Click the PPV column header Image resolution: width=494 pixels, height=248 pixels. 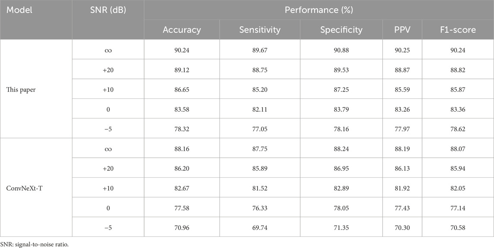coord(403,30)
